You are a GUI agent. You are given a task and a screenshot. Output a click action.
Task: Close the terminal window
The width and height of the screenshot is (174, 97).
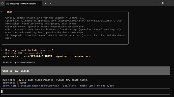click(170, 3)
